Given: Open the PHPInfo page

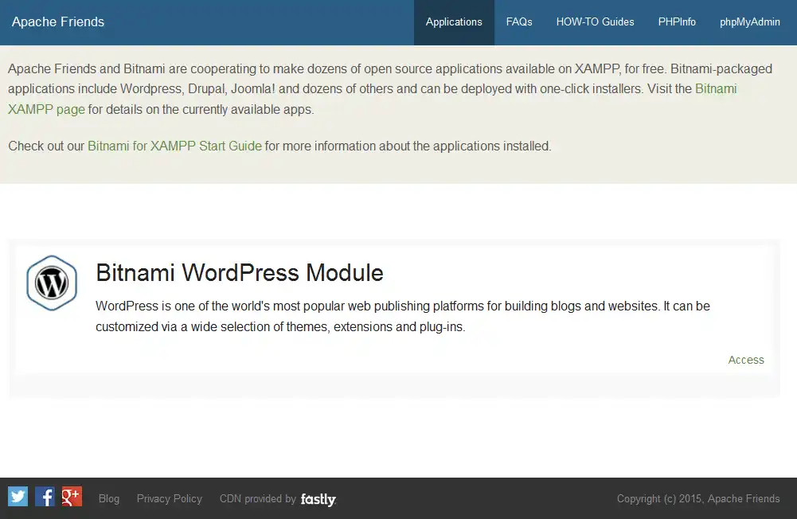Looking at the screenshot, I should pos(676,22).
